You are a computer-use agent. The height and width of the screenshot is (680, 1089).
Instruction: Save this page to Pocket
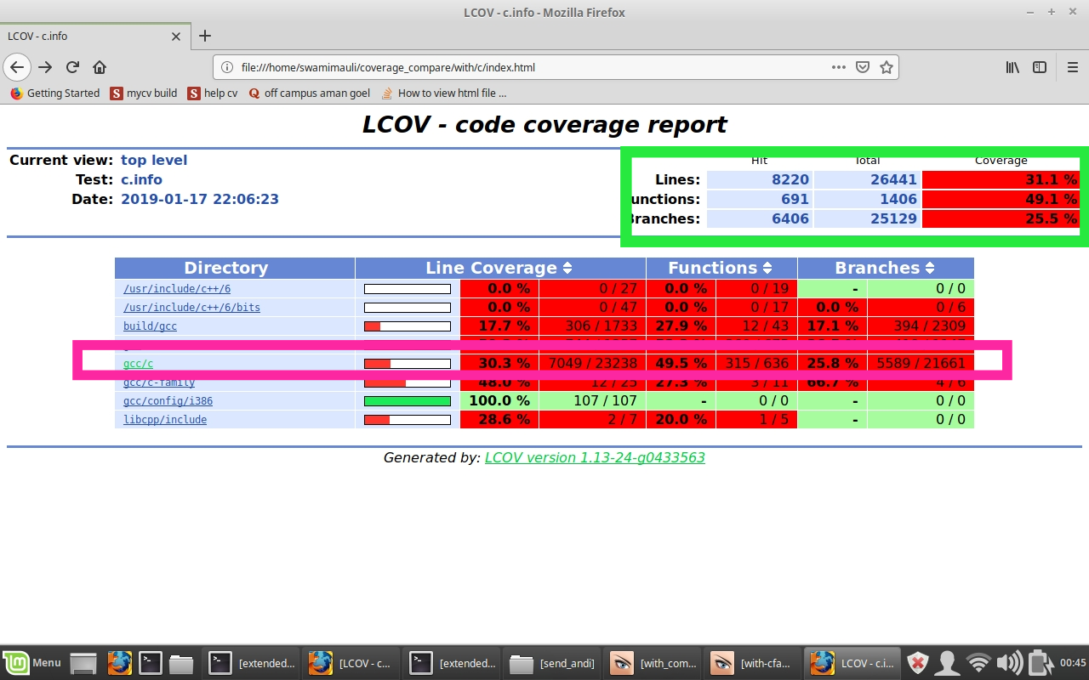click(863, 67)
